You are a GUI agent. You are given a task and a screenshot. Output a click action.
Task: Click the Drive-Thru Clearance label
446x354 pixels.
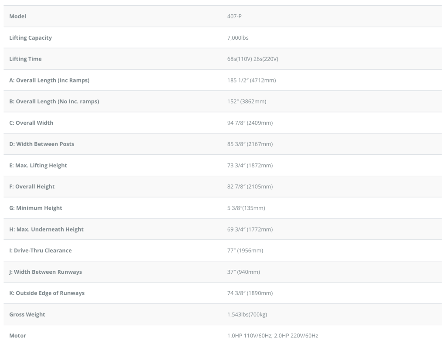coord(41,250)
